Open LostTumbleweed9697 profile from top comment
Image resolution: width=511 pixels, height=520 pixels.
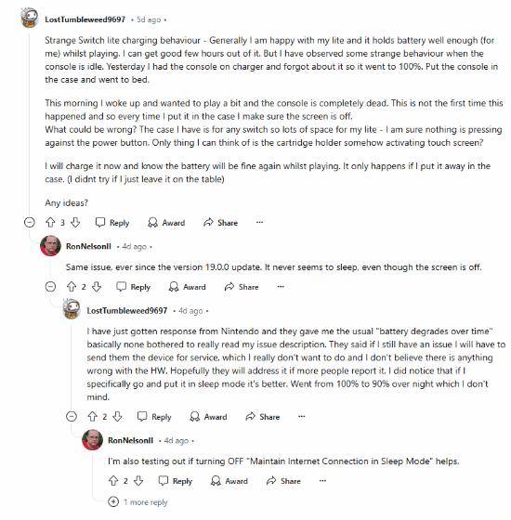click(85, 19)
